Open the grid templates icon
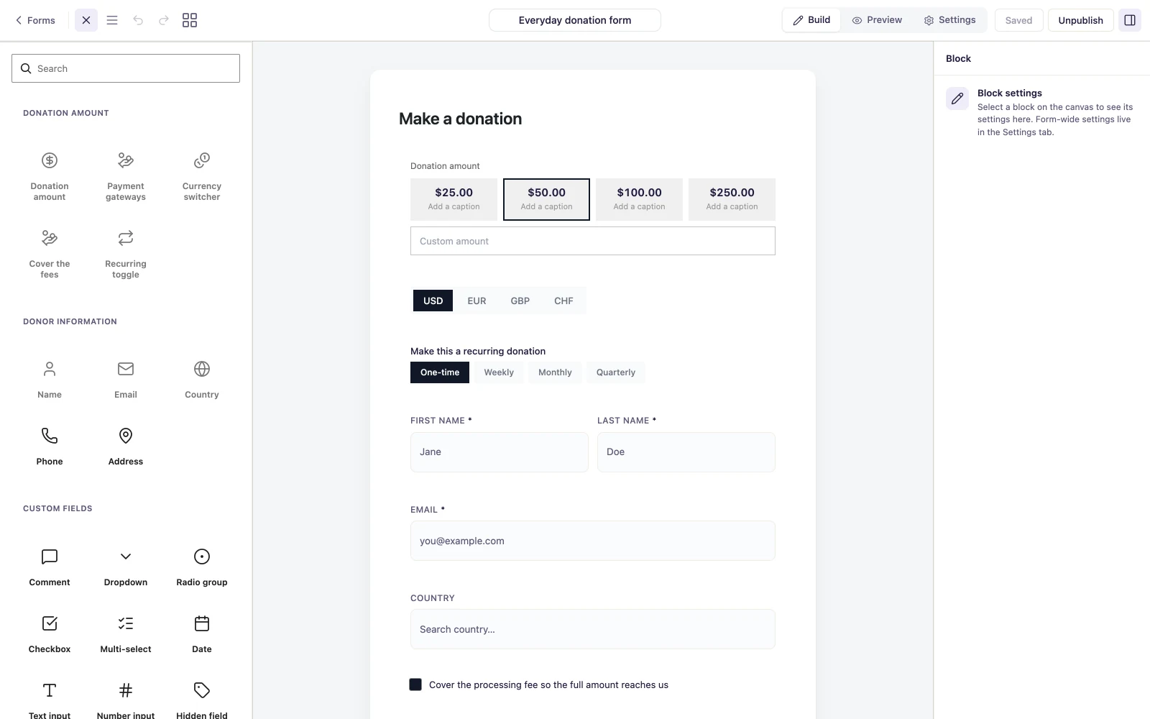 (190, 20)
